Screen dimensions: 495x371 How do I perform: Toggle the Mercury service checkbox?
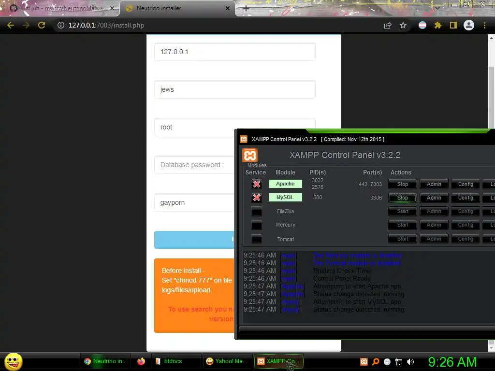257,225
